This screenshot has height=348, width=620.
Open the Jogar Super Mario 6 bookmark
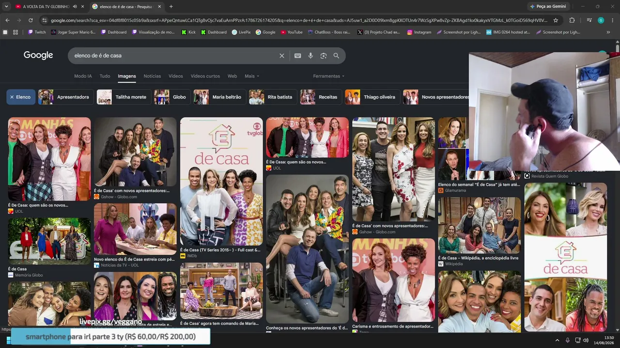tap(73, 32)
